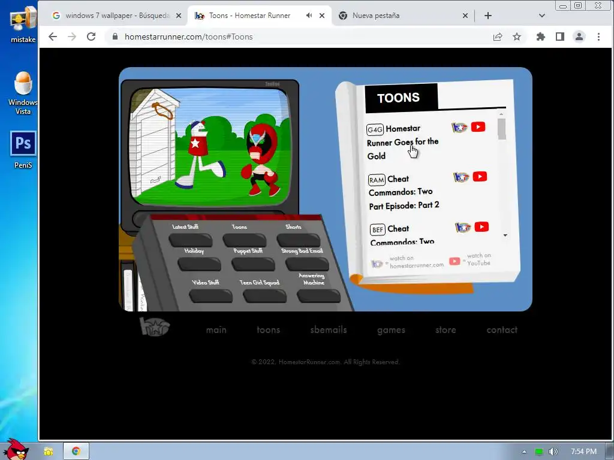The height and width of the screenshot is (460, 614).
Task: Click the Toons list scrollbar thumb
Action: 502,129
